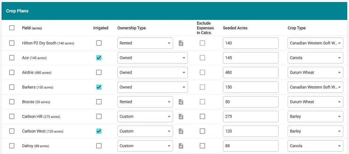Screen dimensions: 349x154
Task: Open the add-document icon in Dalroy row
Action: pos(181,146)
